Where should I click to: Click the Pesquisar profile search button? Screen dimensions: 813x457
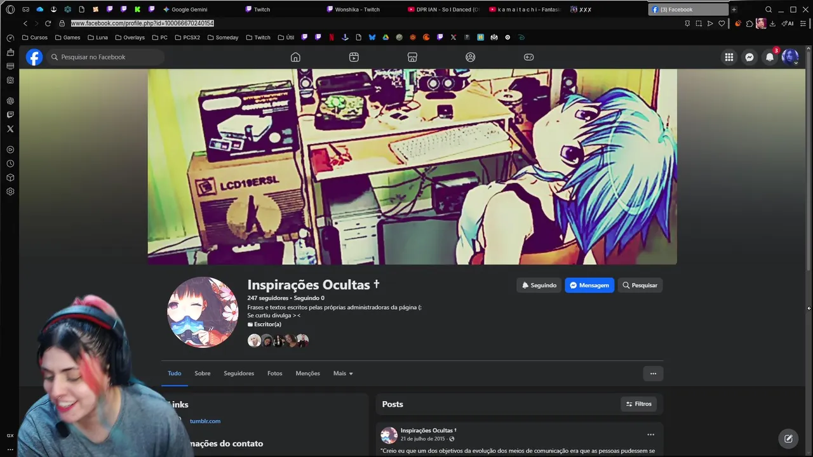640,286
